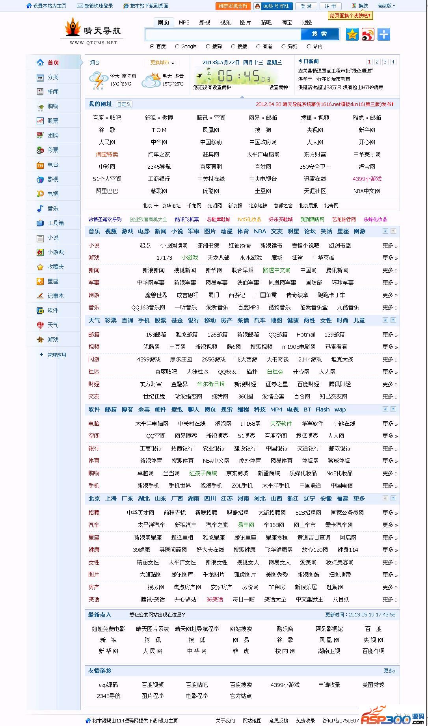This screenshot has height=726, width=428.
Task: Switch to the 淘宝 search tab
Action: tap(287, 22)
